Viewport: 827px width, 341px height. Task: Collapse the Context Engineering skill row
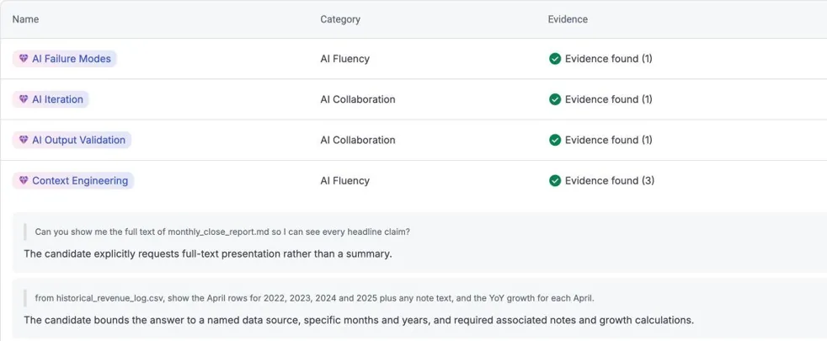pyautogui.click(x=72, y=180)
